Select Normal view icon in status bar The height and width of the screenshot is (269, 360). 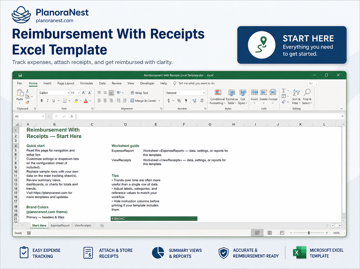pyautogui.click(x=257, y=233)
